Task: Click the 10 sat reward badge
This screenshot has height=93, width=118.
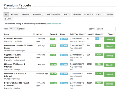Action: [53, 55]
